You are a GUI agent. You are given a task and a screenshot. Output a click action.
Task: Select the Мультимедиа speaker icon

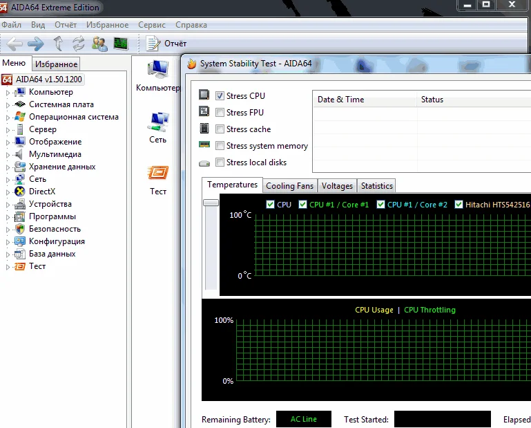(x=19, y=154)
